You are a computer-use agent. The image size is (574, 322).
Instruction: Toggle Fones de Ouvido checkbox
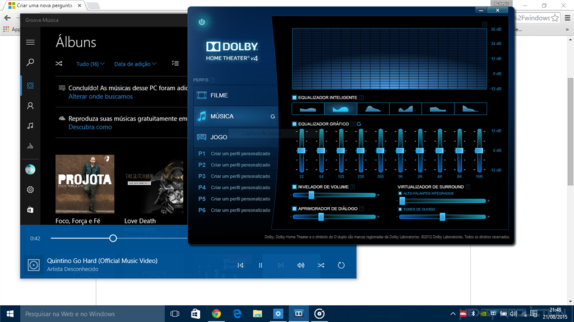click(x=400, y=209)
